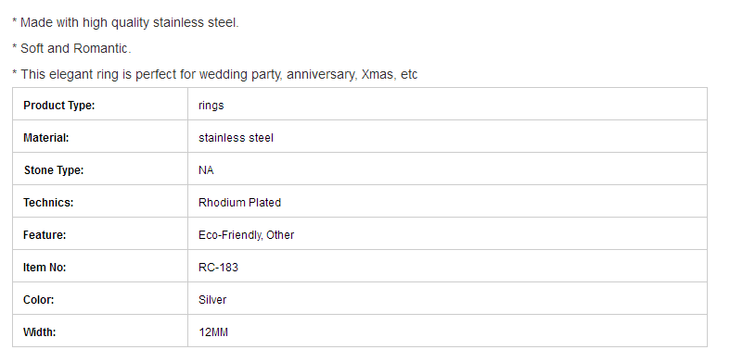730x350 pixels.
Task: Click the 'Item No:' label
Action: (x=45, y=268)
